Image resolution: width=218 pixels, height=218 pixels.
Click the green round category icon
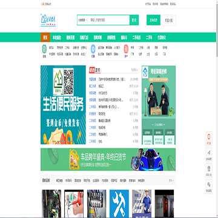point(44,49)
